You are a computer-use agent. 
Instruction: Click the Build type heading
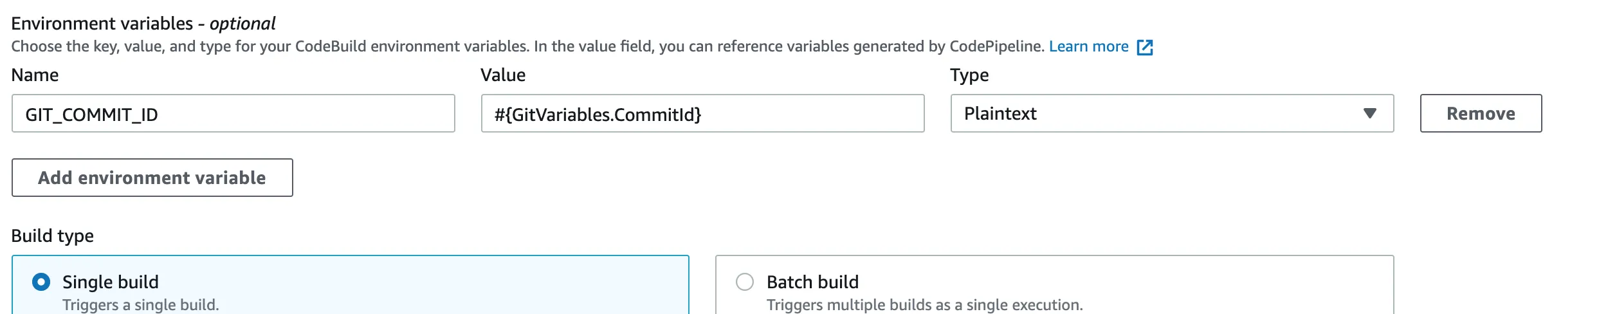[53, 235]
